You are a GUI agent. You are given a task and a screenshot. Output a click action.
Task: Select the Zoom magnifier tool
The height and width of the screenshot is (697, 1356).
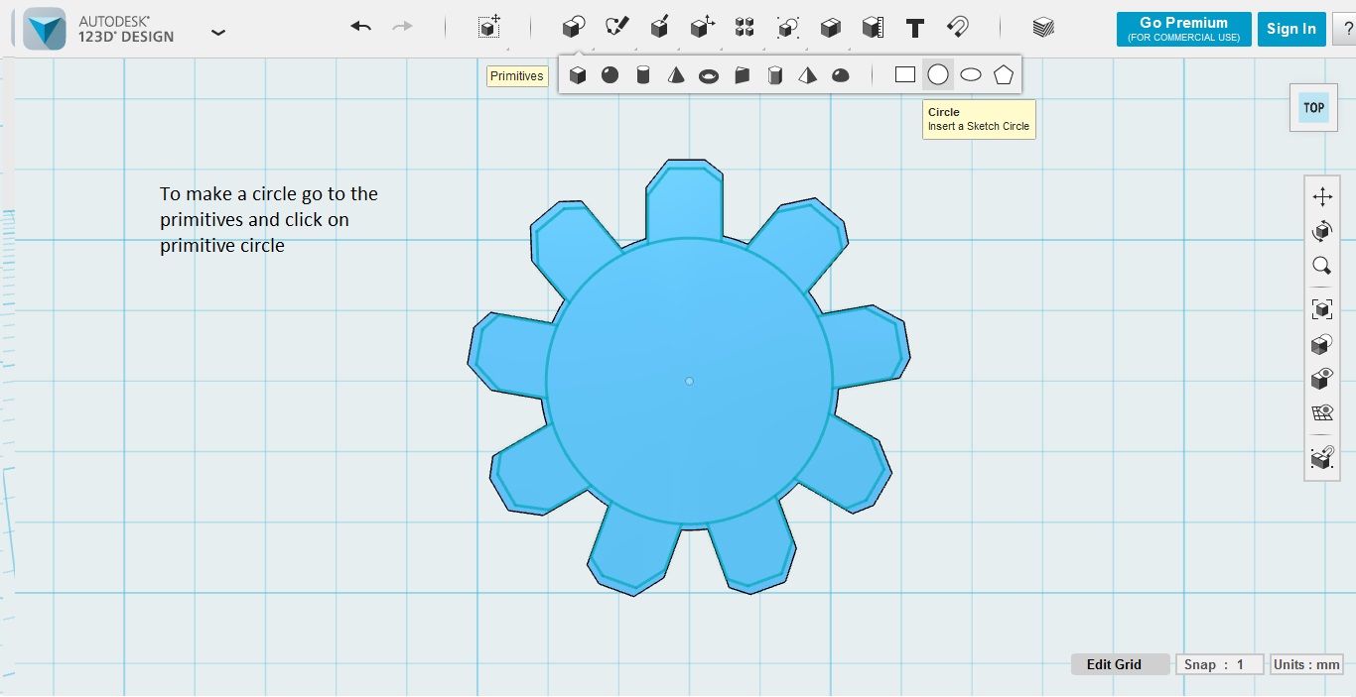tap(1322, 265)
